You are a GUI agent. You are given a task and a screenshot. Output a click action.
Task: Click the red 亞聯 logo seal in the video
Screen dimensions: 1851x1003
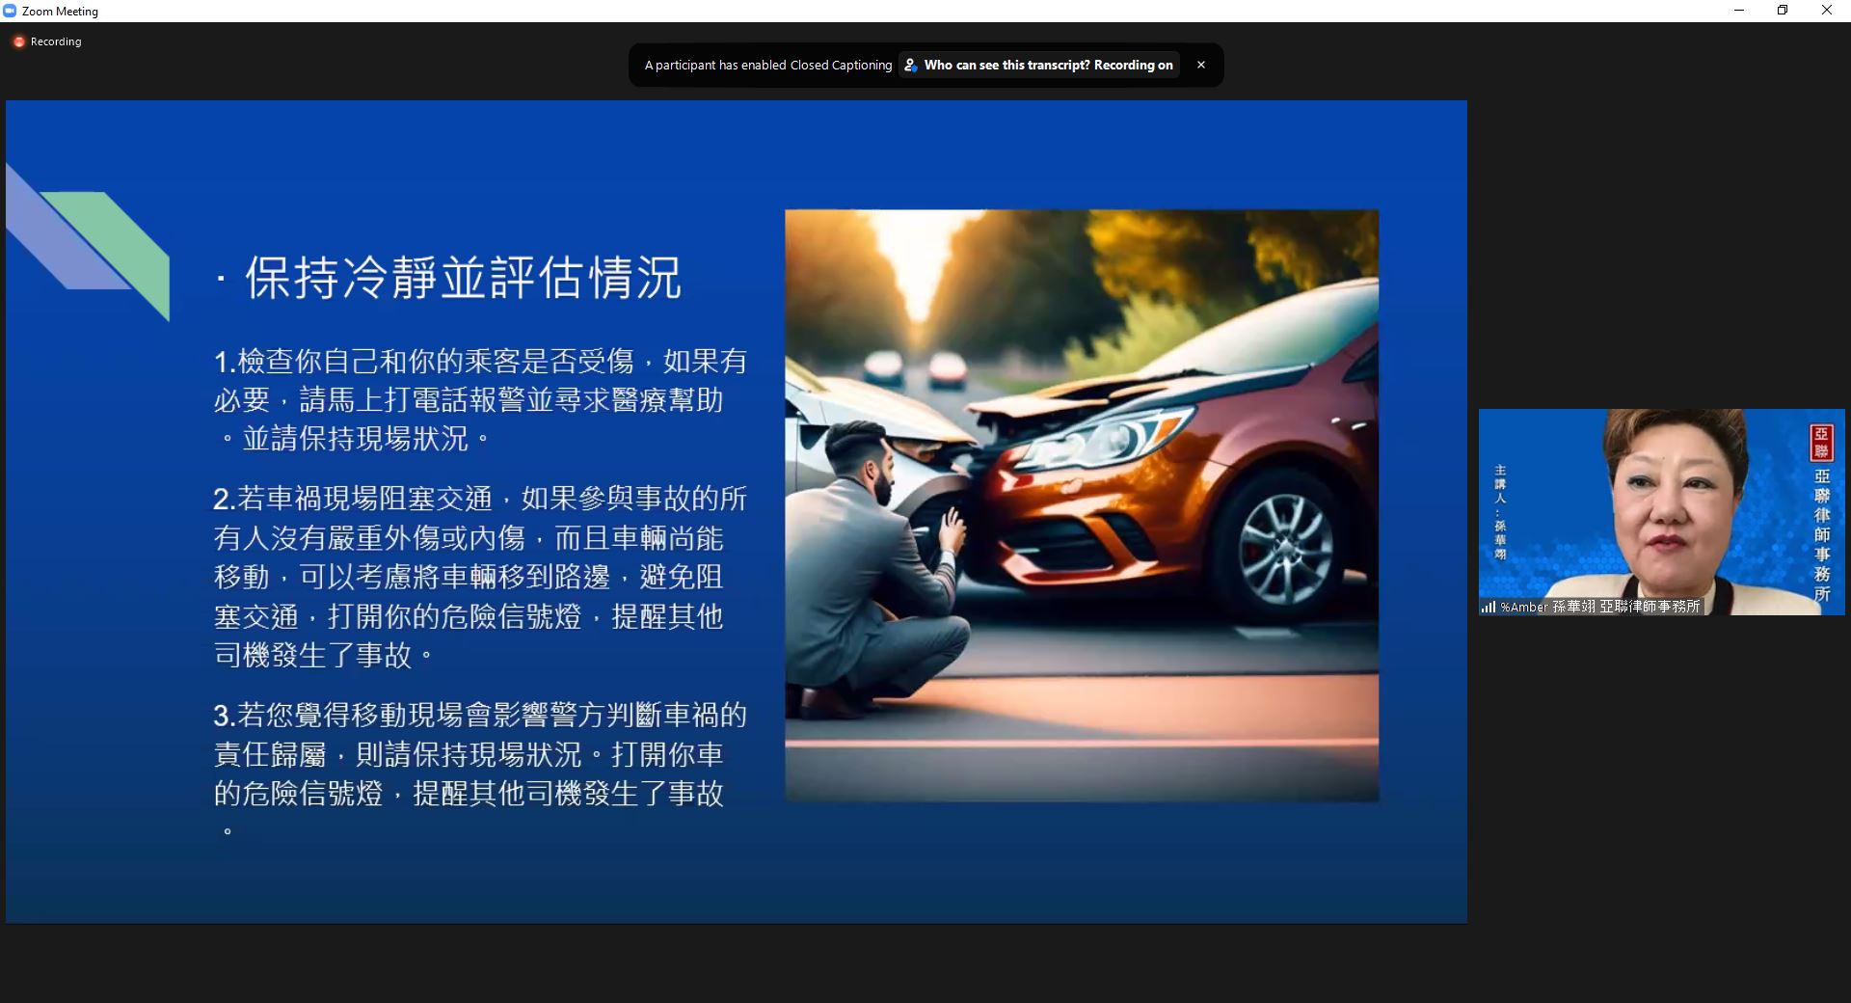[1821, 442]
